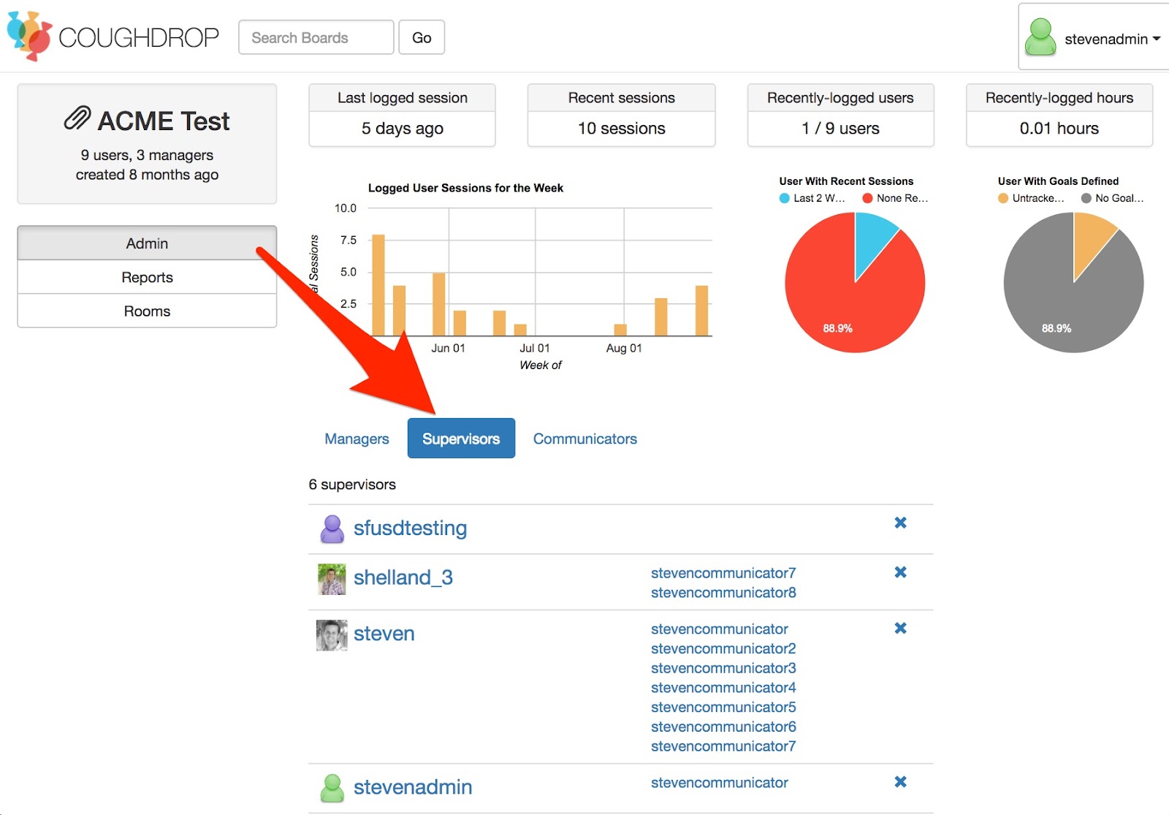
Task: Open the steven supervisor profile link
Action: coord(384,634)
